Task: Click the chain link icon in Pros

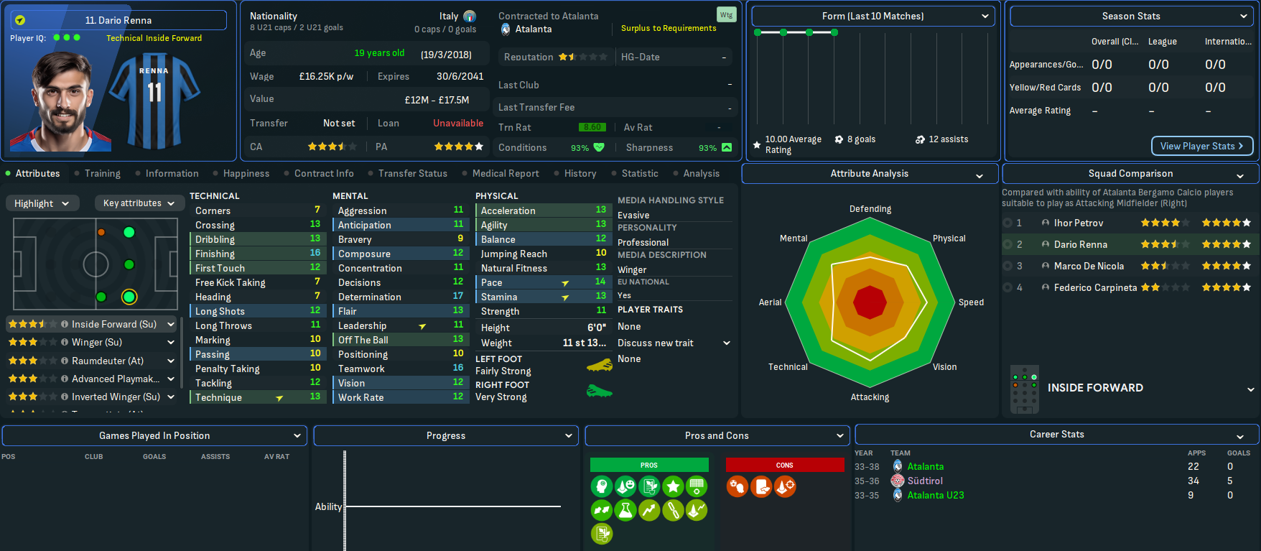Action: pyautogui.click(x=673, y=511)
